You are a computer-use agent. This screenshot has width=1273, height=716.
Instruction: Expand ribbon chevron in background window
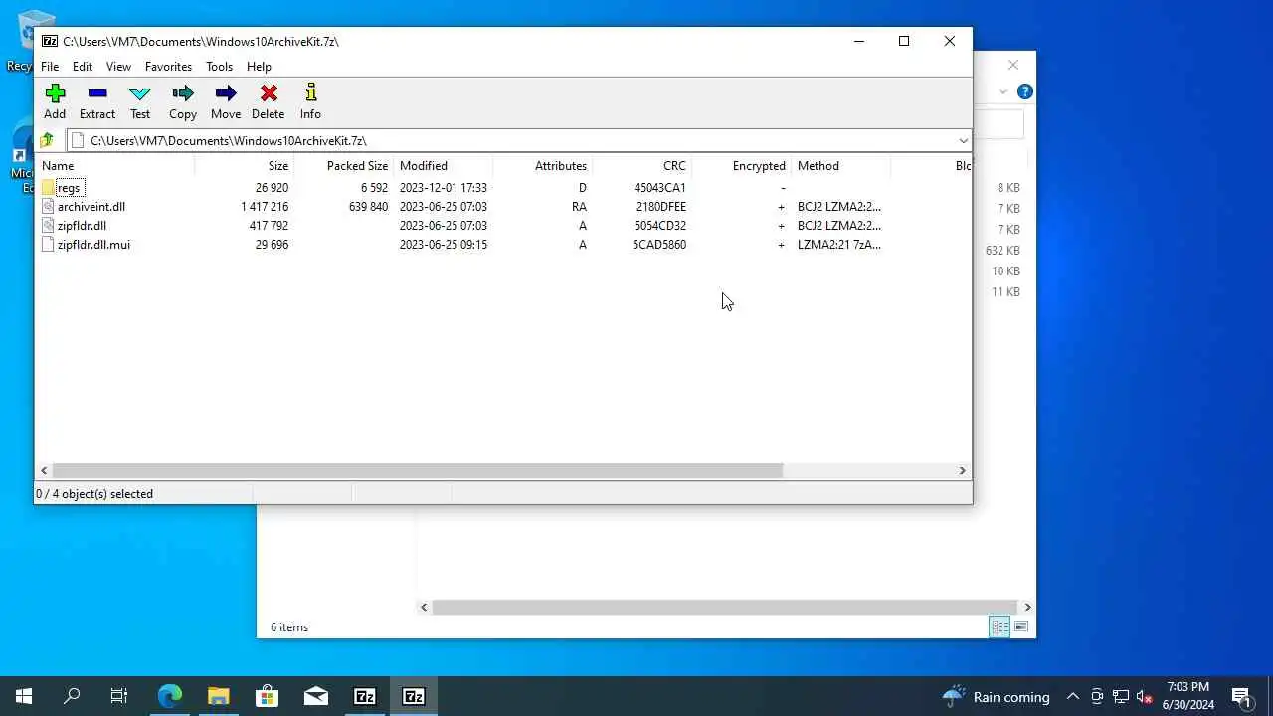click(x=1003, y=91)
